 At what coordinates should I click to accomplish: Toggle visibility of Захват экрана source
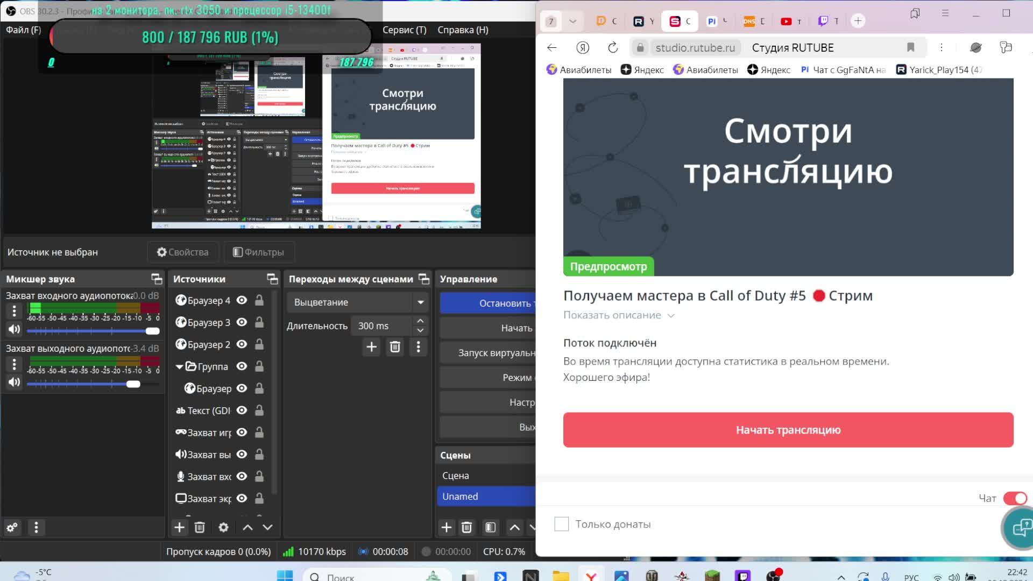pos(242,498)
